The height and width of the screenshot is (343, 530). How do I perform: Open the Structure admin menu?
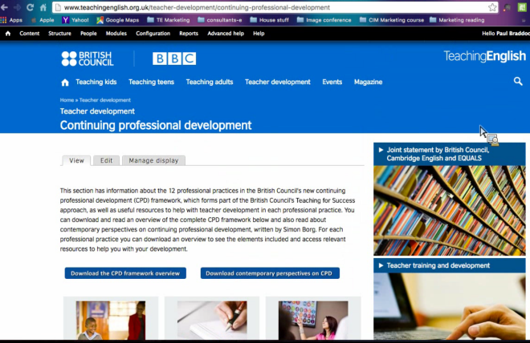[x=59, y=34]
